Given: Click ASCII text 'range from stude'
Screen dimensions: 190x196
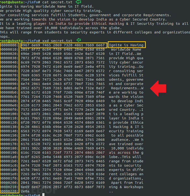Looking at the screenshot, I should [x=126, y=161].
